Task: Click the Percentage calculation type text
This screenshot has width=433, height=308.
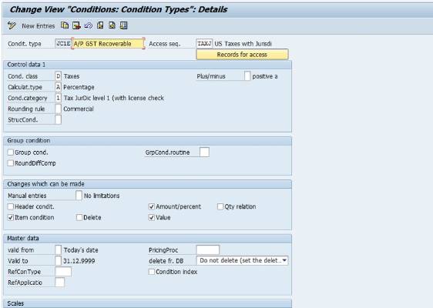Action: pos(79,87)
